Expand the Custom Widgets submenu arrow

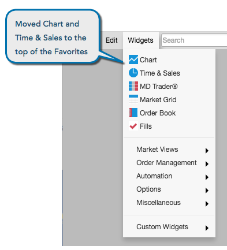[207, 228]
